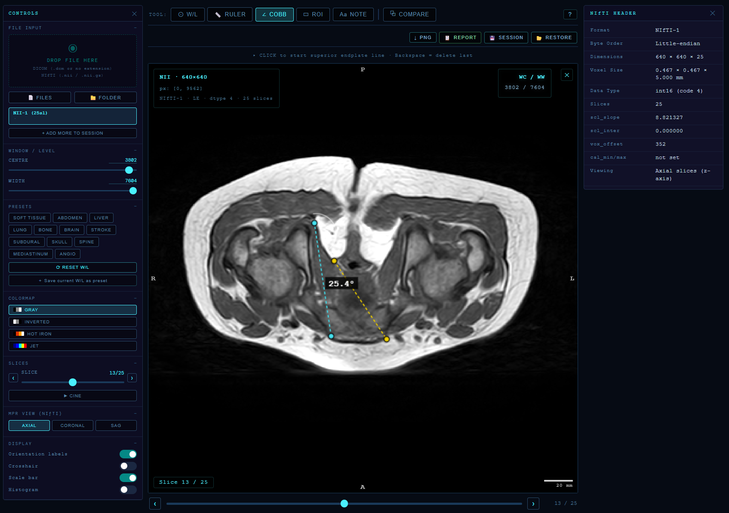The image size is (729, 513).
Task: Disable the Scale bar toggle
Action: tap(128, 478)
